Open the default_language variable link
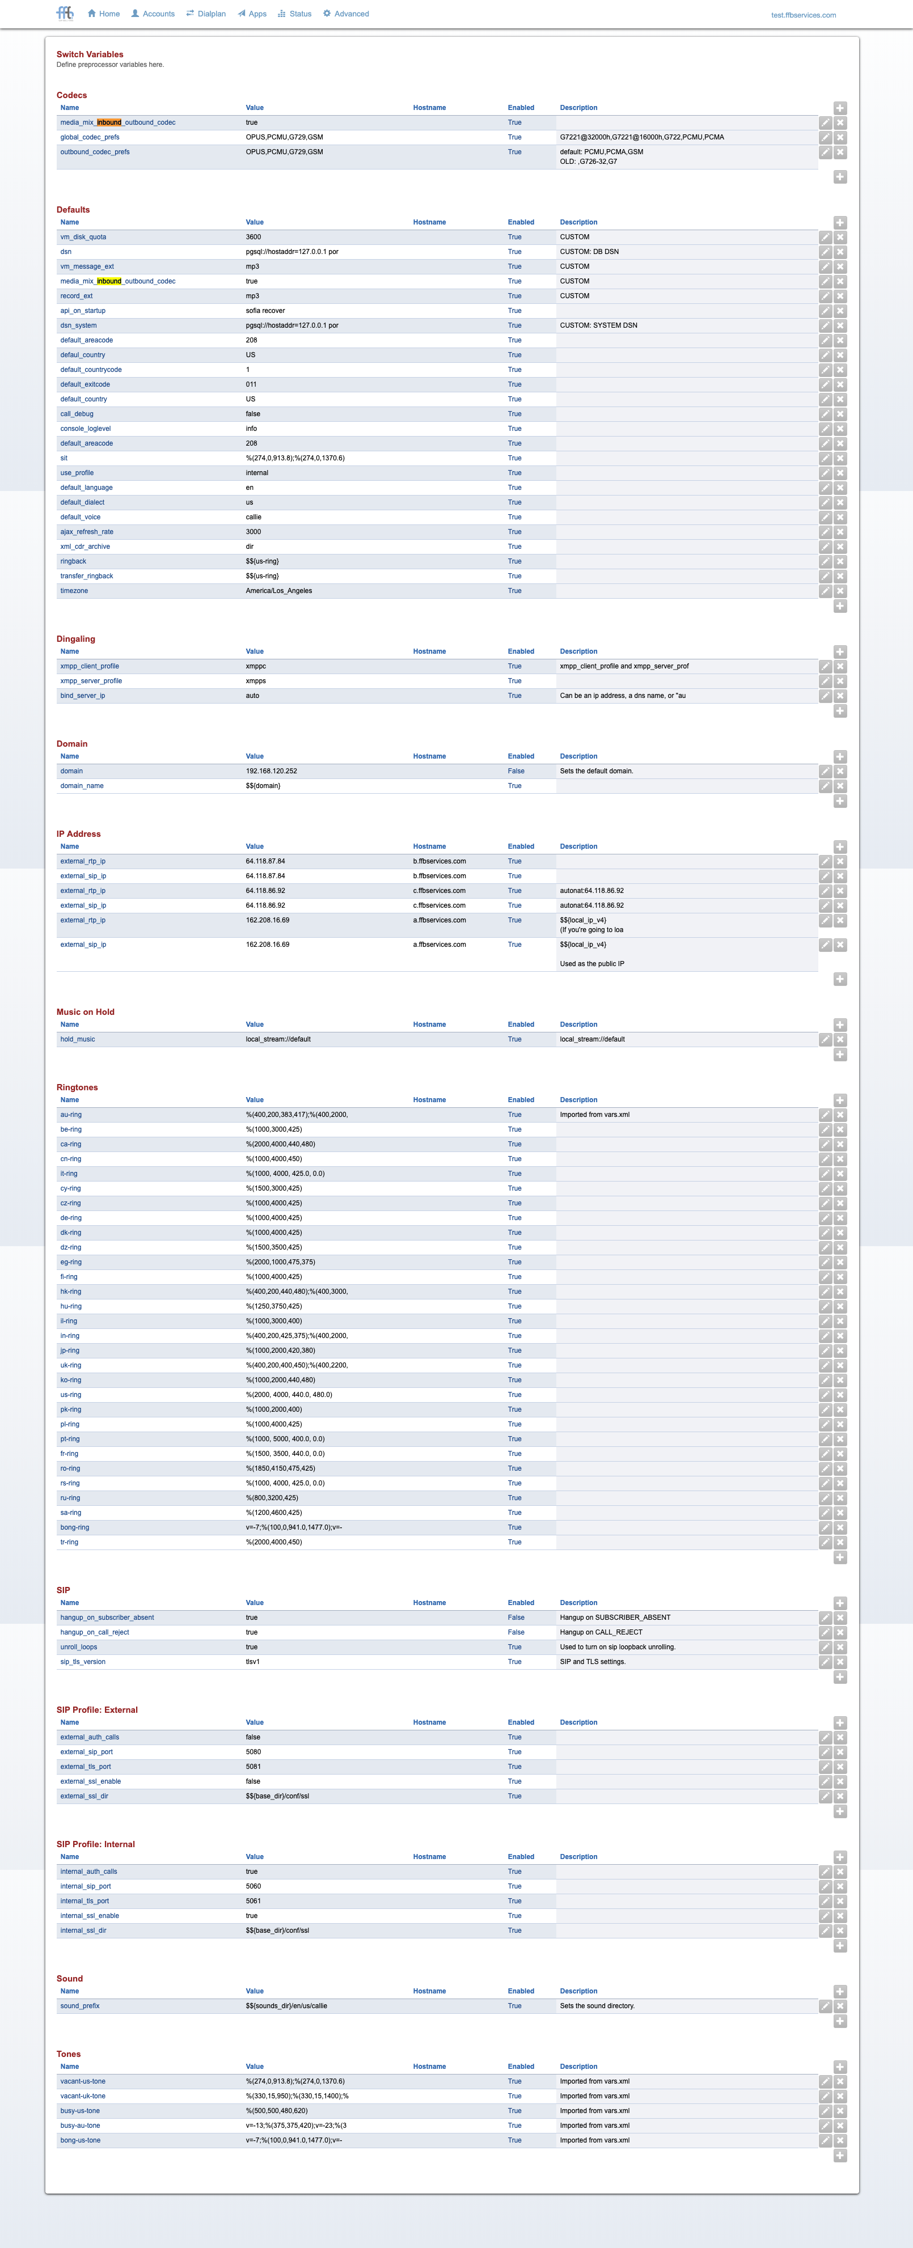 point(86,488)
